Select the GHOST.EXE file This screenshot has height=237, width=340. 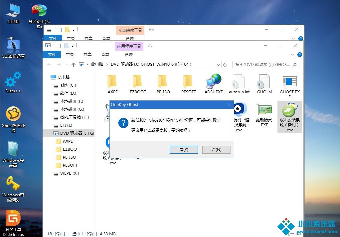pyautogui.click(x=290, y=87)
